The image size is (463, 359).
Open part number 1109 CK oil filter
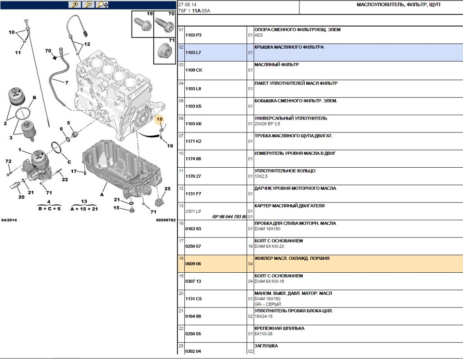[x=194, y=70]
